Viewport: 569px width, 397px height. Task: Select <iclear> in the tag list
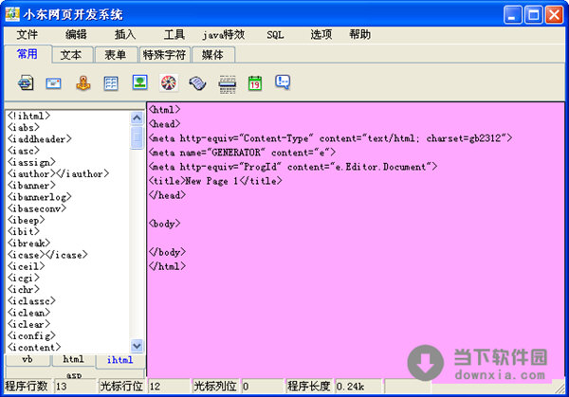[x=29, y=324]
